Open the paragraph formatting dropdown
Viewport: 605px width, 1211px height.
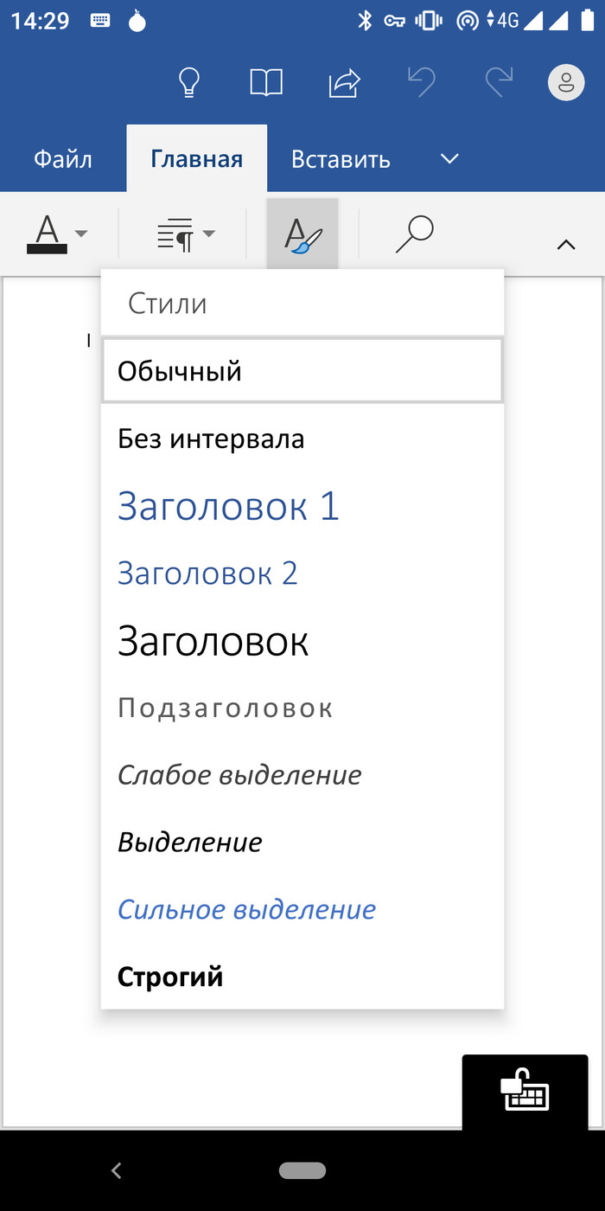[186, 234]
